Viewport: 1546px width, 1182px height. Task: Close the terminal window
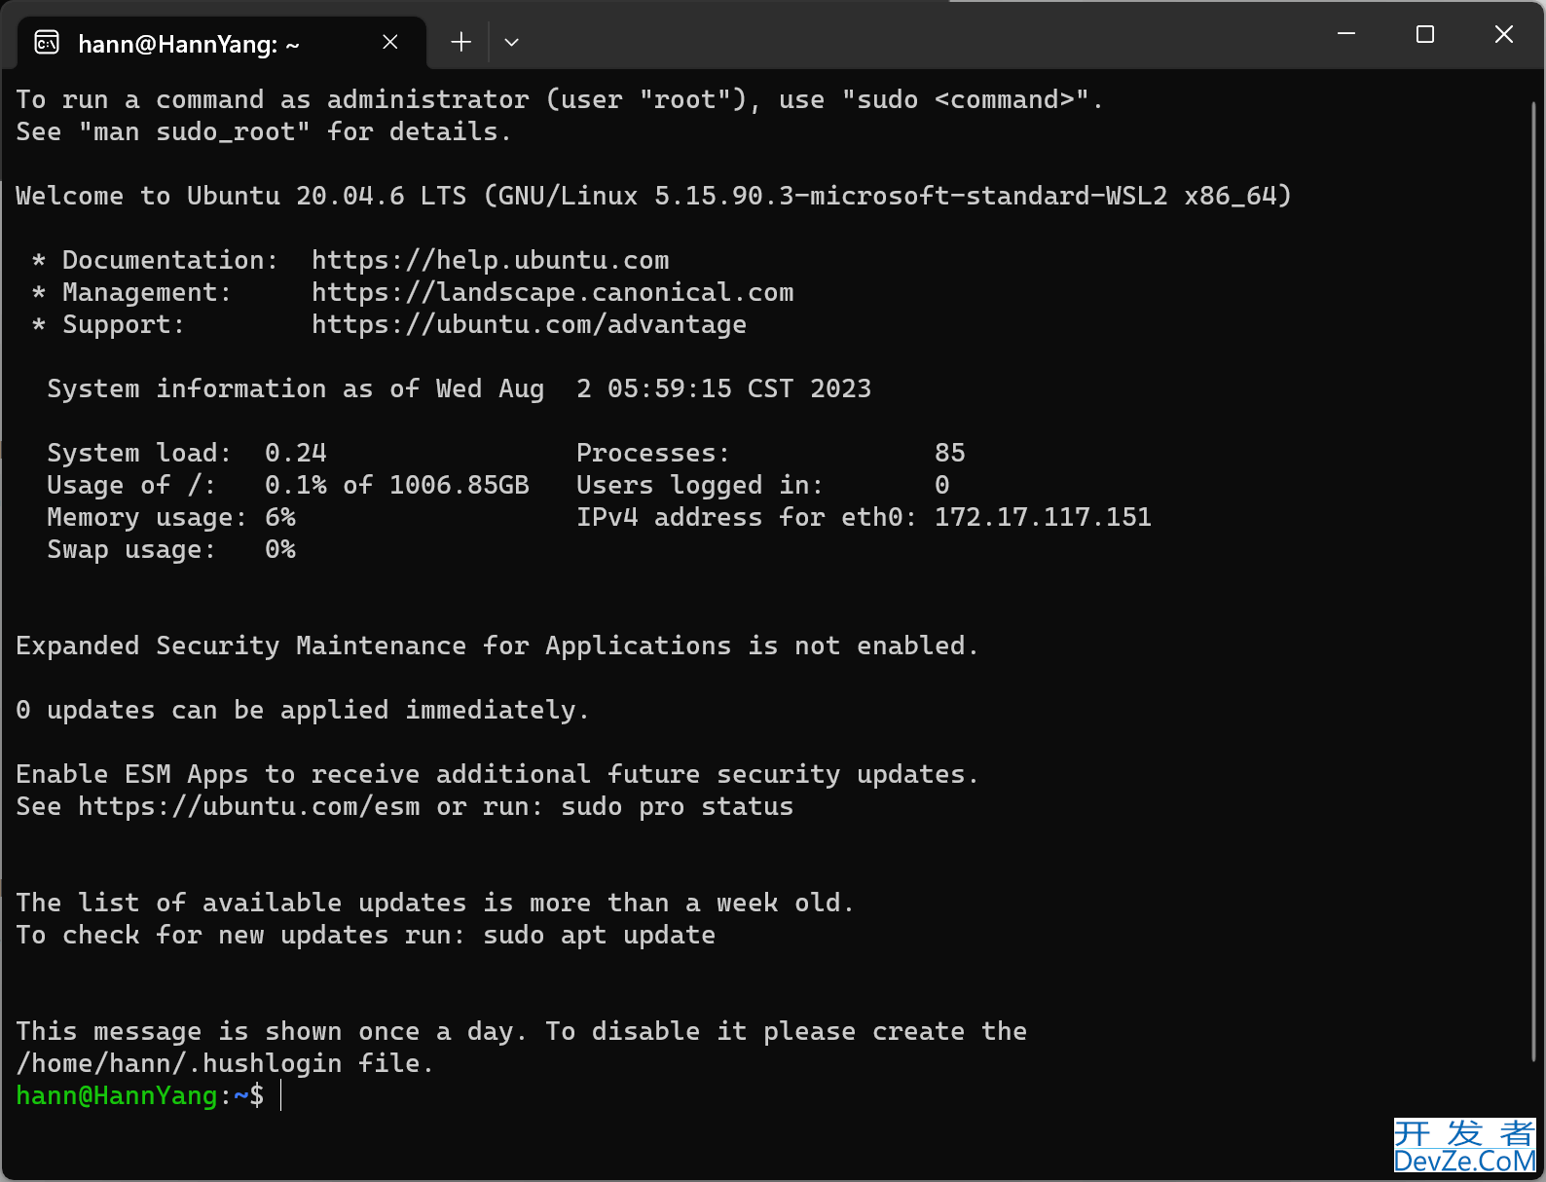(x=1504, y=34)
